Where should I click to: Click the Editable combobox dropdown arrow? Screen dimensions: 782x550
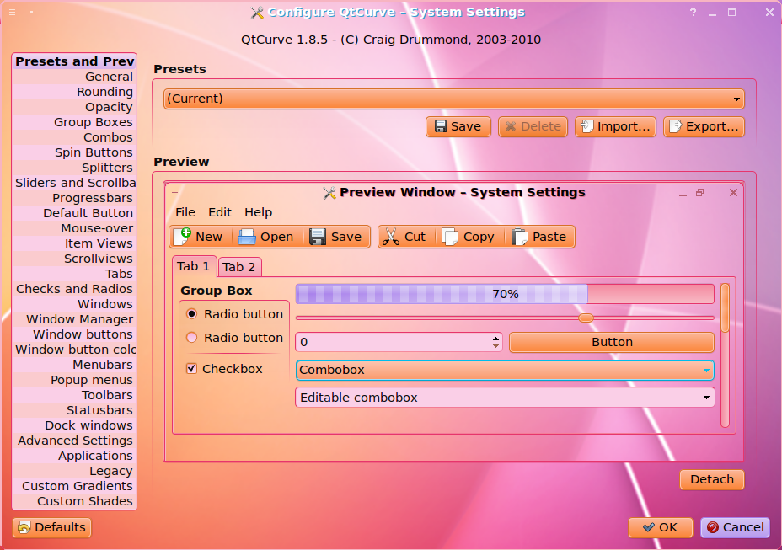coord(706,398)
